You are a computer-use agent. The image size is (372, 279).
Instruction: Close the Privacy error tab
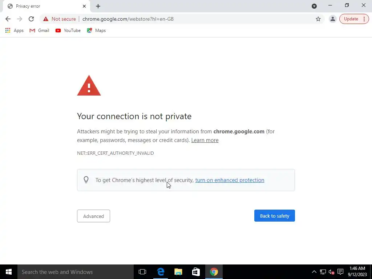[84, 6]
